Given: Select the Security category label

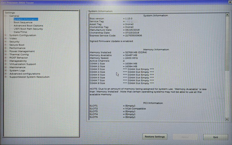Looking at the screenshot, I should [14, 42].
